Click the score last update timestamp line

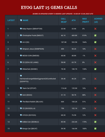coord(63,14)
